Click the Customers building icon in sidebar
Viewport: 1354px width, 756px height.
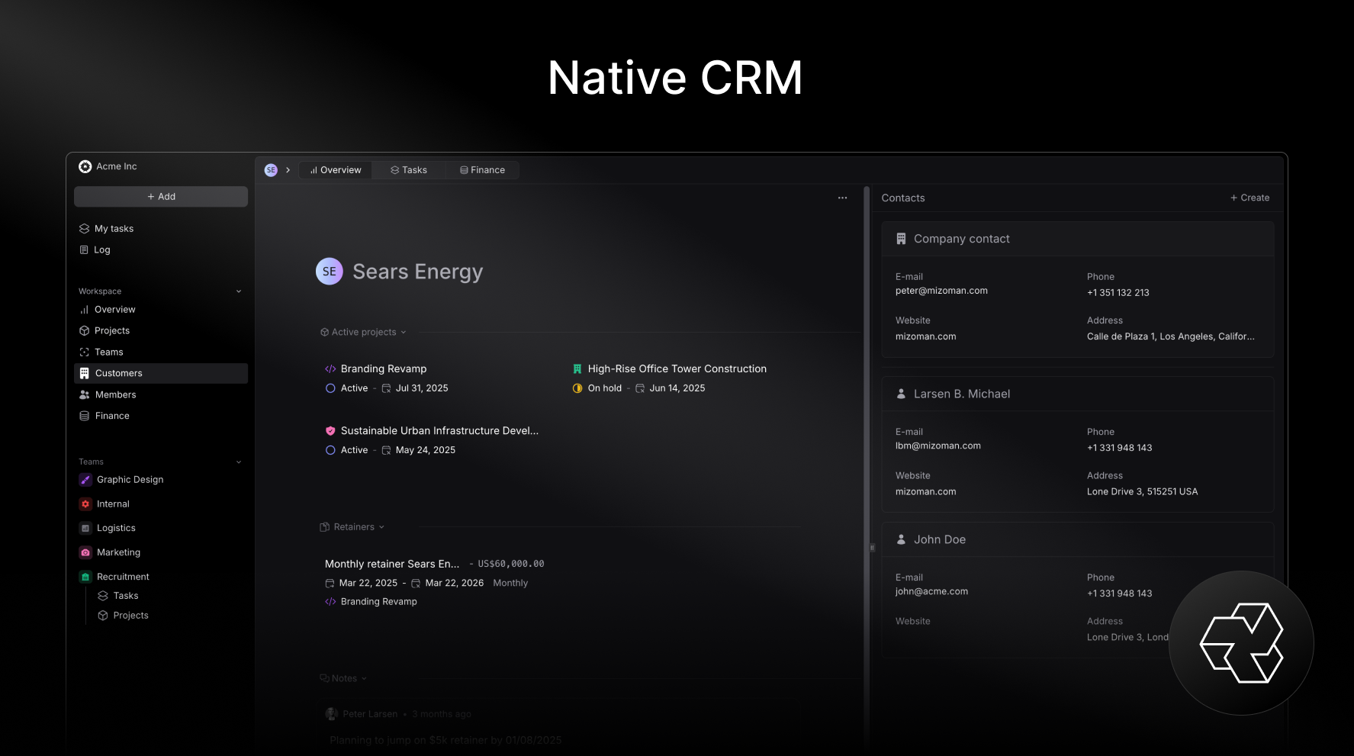[x=85, y=373]
